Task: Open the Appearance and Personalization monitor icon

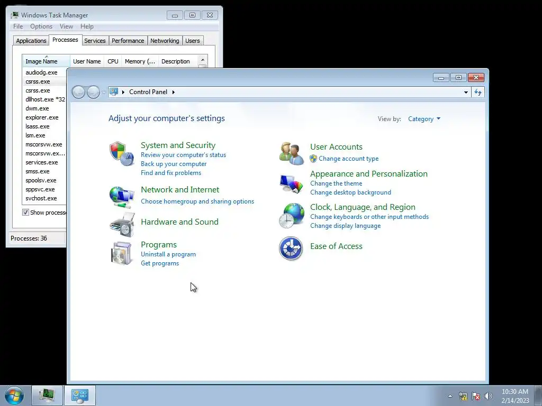Action: point(292,184)
